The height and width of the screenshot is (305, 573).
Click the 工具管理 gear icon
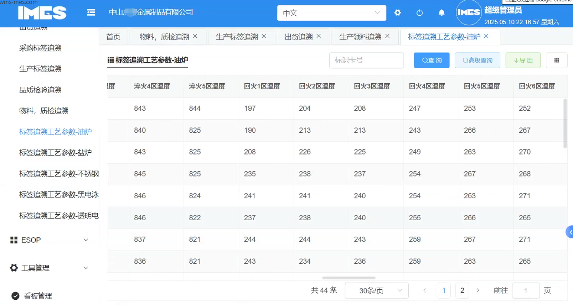(14, 268)
